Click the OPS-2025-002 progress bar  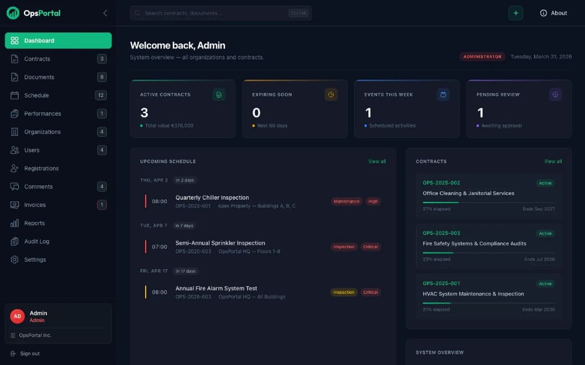pos(489,202)
